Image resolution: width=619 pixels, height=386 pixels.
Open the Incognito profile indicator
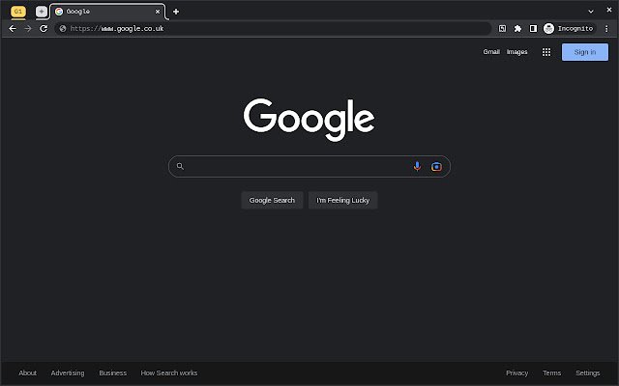click(x=569, y=28)
